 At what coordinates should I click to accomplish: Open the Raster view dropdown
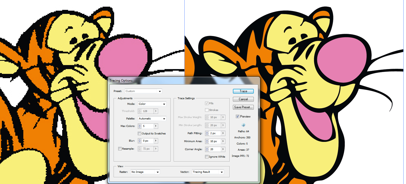point(145,172)
